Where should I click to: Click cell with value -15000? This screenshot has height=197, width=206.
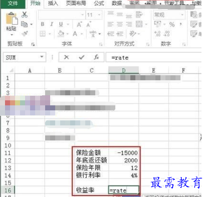124,153
